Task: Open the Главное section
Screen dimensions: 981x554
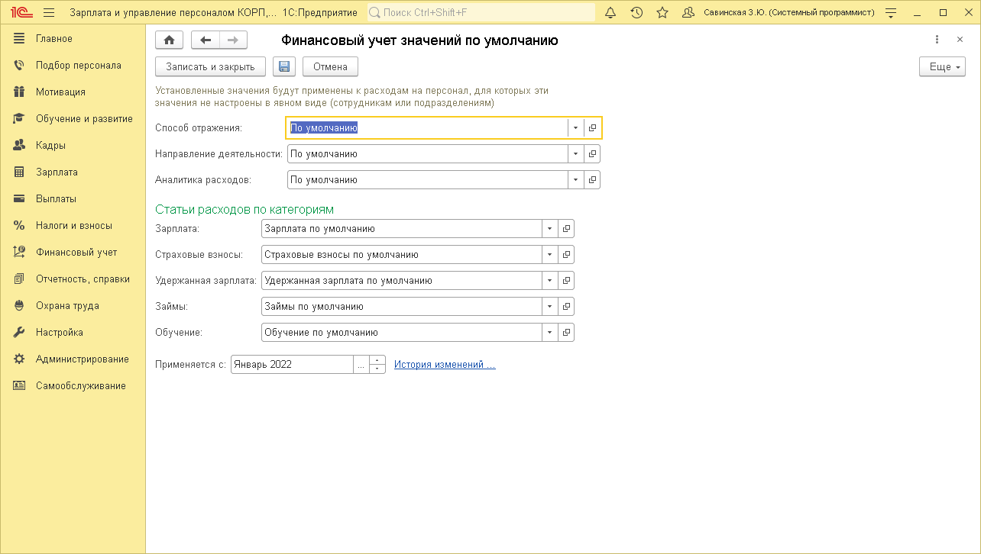Action: pos(73,39)
